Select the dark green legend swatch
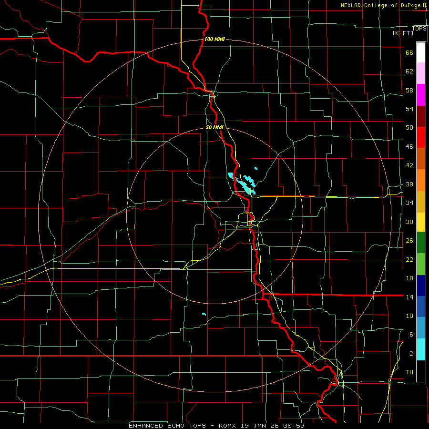 [421, 243]
